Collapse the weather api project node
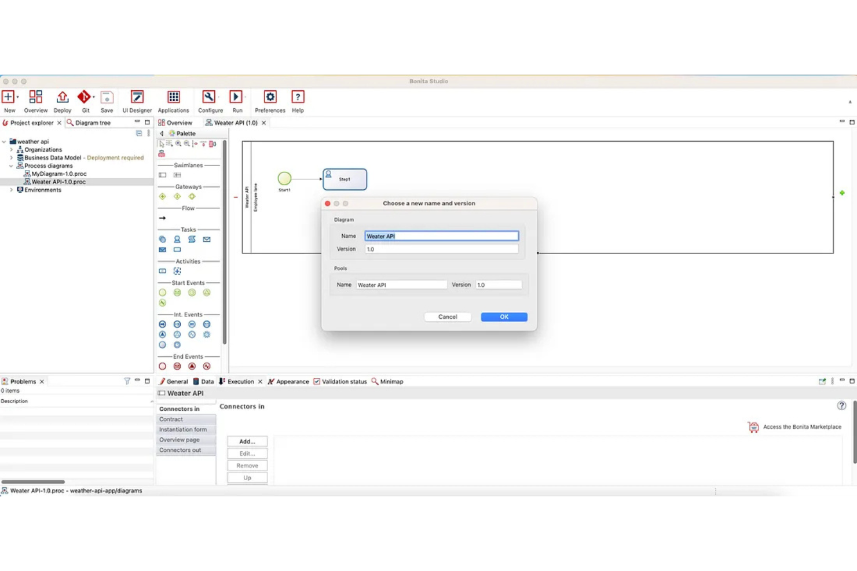This screenshot has height=571, width=857. (x=5, y=142)
